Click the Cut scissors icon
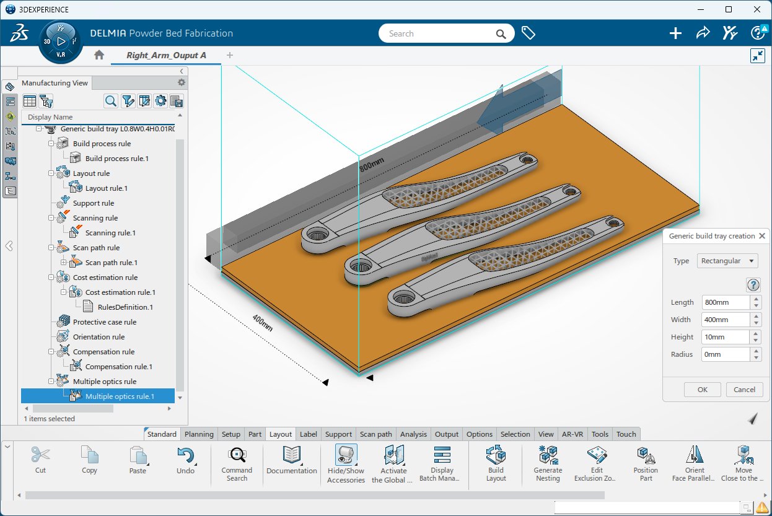The height and width of the screenshot is (516, 772). 40,455
